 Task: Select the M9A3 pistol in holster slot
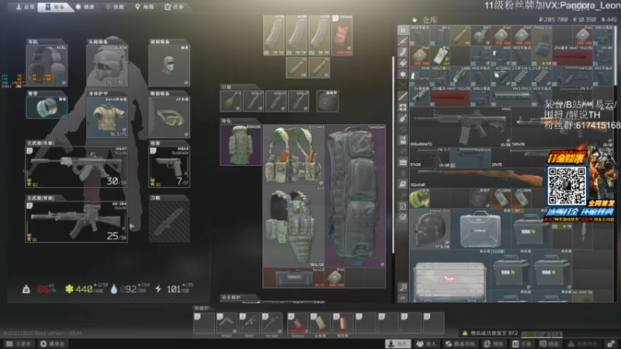coord(169,167)
